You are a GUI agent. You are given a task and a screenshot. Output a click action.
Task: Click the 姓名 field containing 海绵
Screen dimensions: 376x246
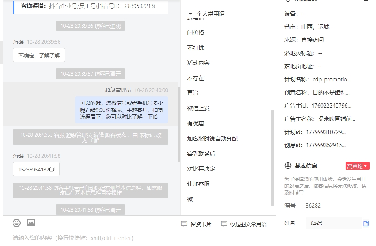point(334,223)
